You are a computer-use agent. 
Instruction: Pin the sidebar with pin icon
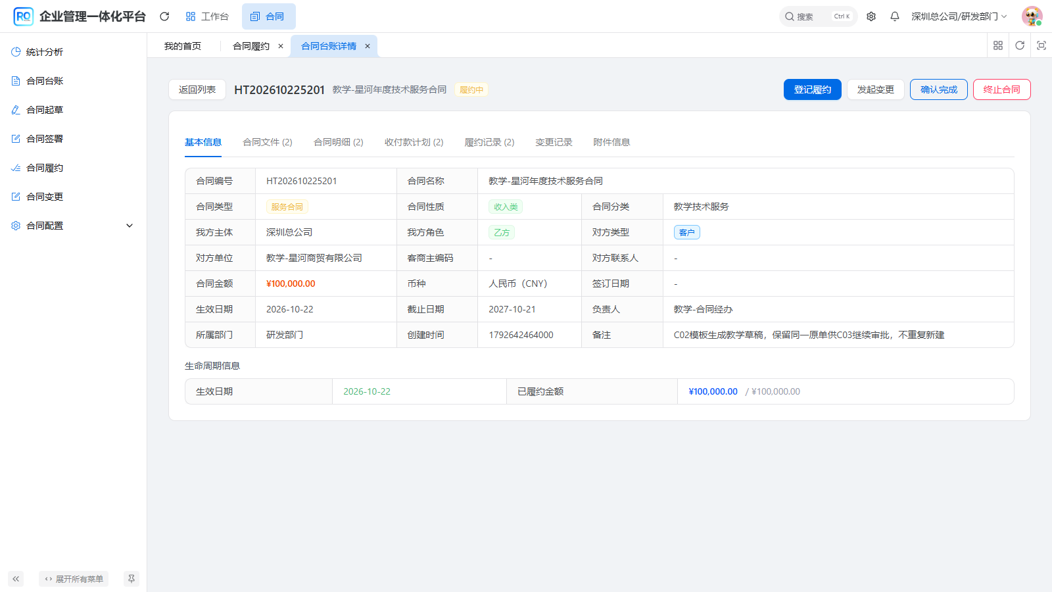pyautogui.click(x=131, y=579)
